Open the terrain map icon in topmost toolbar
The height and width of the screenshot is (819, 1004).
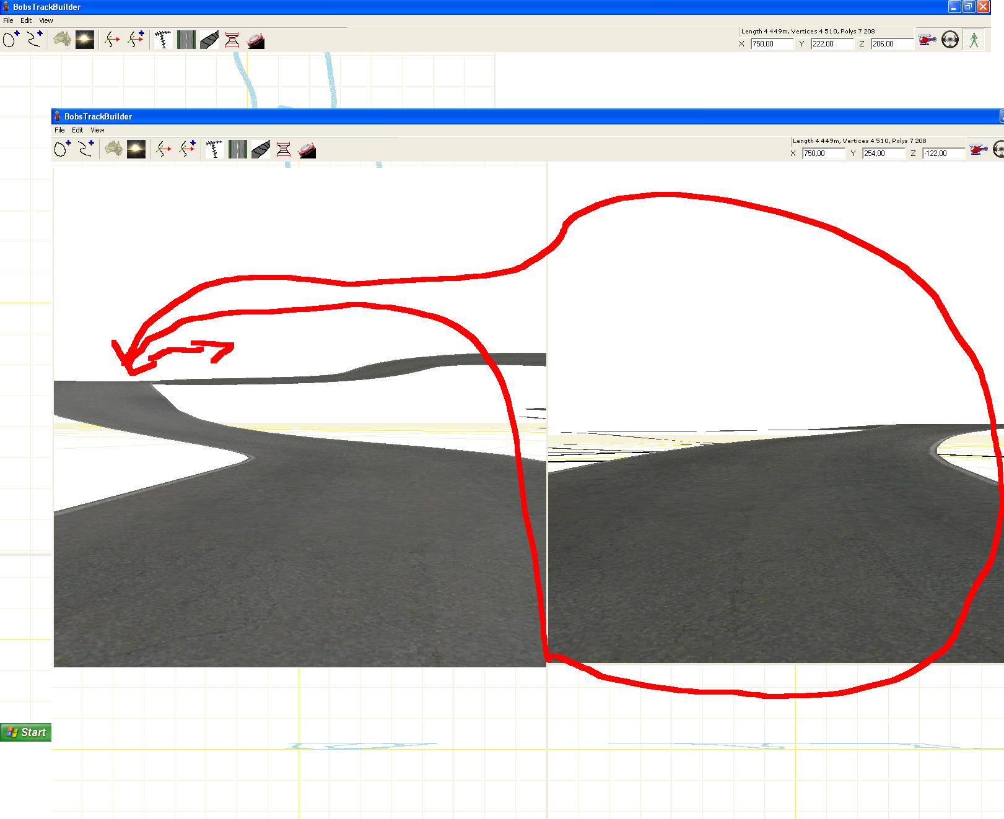(x=62, y=40)
